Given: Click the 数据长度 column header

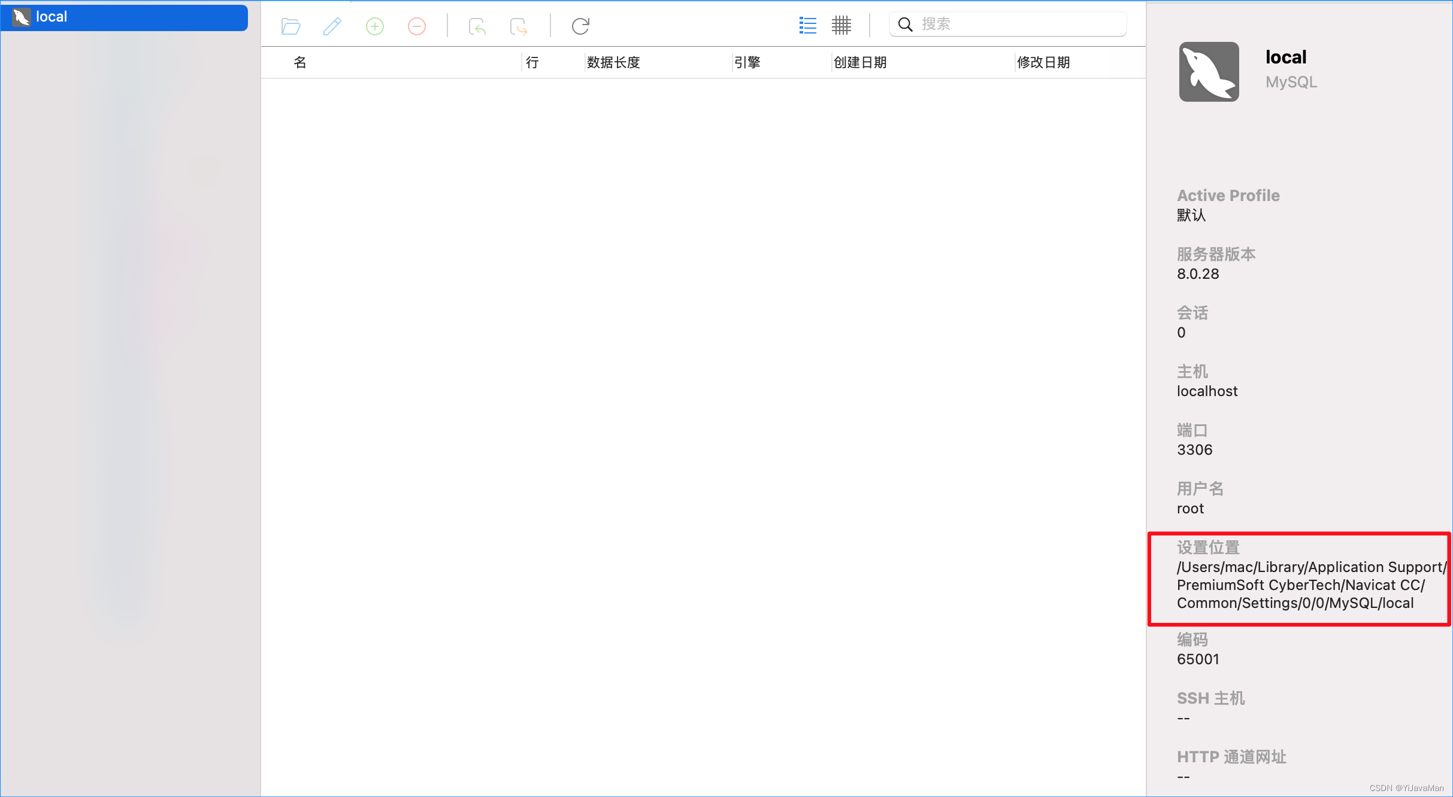Looking at the screenshot, I should (612, 62).
